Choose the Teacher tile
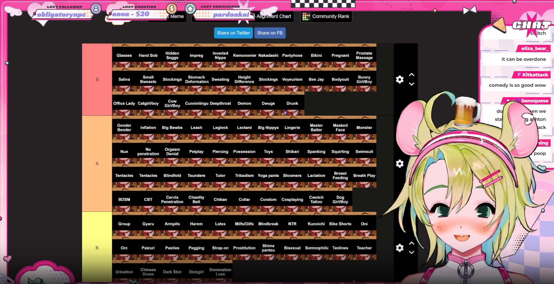This screenshot has height=284, width=554. click(x=364, y=248)
